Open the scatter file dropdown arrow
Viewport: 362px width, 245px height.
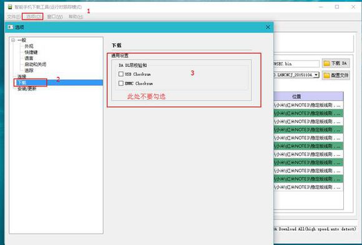tap(316, 75)
